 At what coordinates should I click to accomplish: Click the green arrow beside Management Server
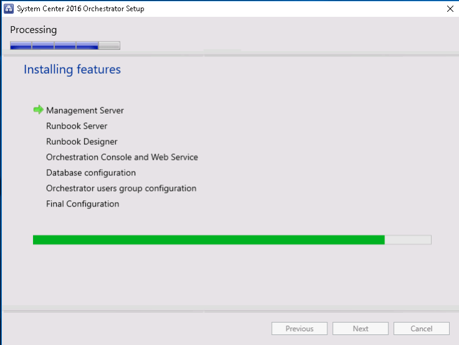(39, 110)
